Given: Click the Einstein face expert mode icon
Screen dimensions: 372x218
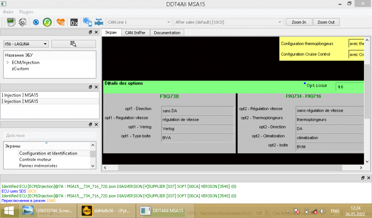Looking at the screenshot, I should click(23, 22).
